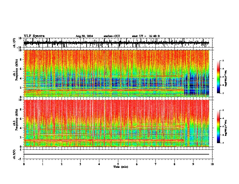Click time axis tick label "10"
This screenshot has width=239, height=184.
point(212,164)
